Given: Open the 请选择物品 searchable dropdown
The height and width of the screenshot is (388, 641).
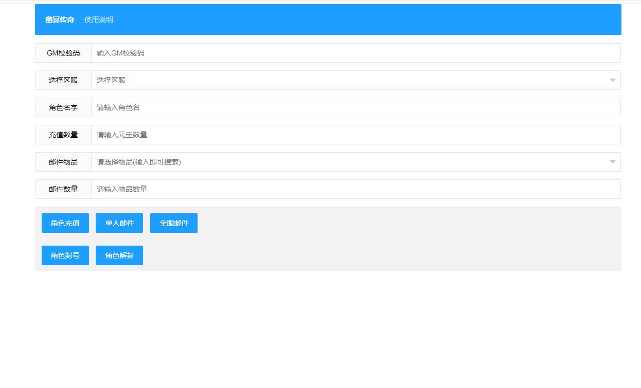Looking at the screenshot, I should coord(350,162).
